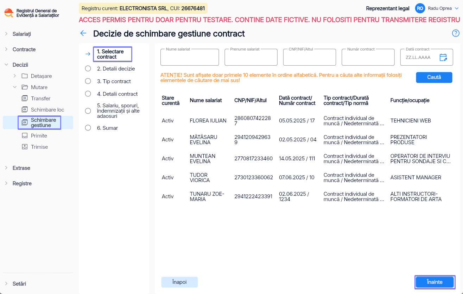Expand the Registre menu section

(6, 183)
